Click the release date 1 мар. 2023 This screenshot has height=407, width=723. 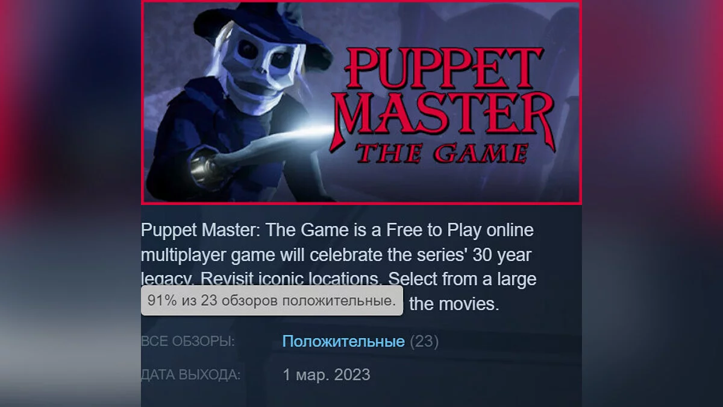click(x=327, y=375)
